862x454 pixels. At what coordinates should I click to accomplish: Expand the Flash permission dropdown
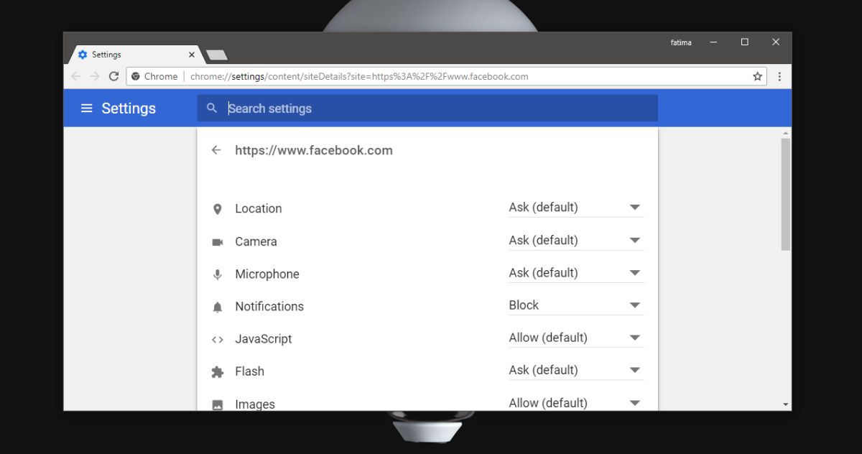576,370
